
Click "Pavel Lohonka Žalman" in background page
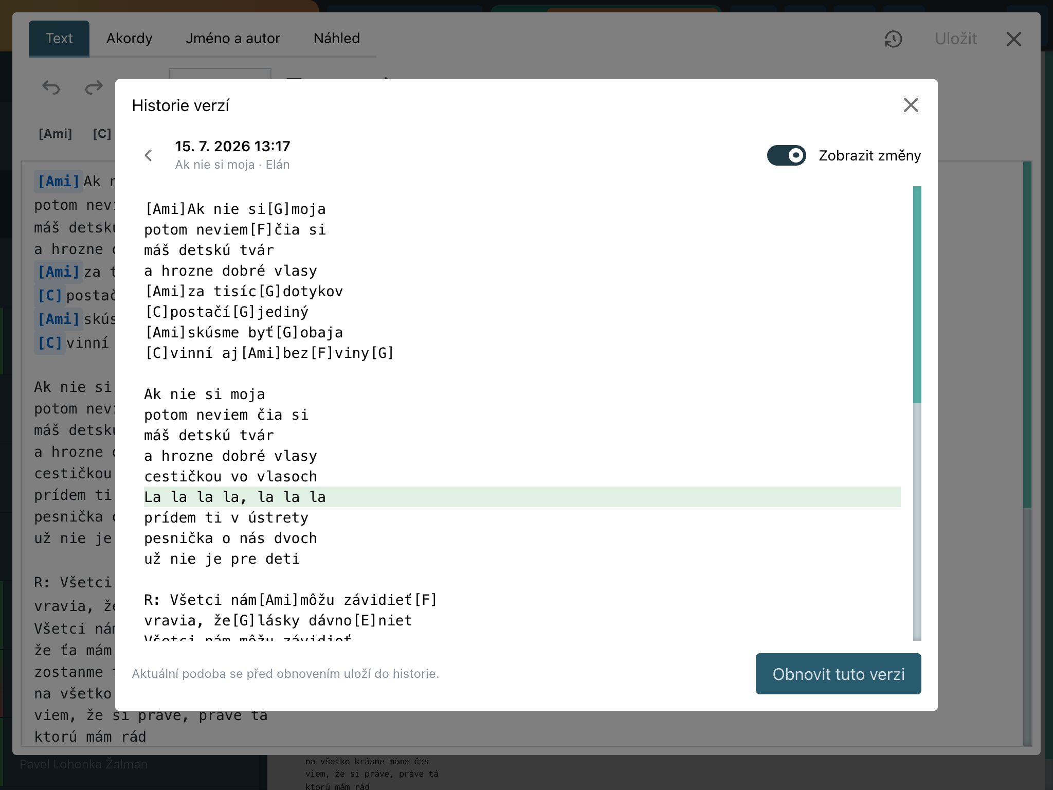(83, 764)
